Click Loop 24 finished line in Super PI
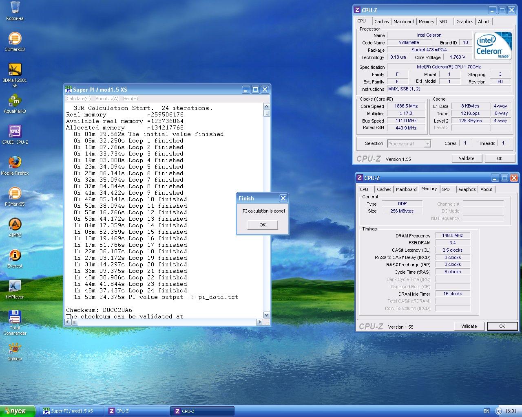This screenshot has width=522, height=417. coord(130,290)
